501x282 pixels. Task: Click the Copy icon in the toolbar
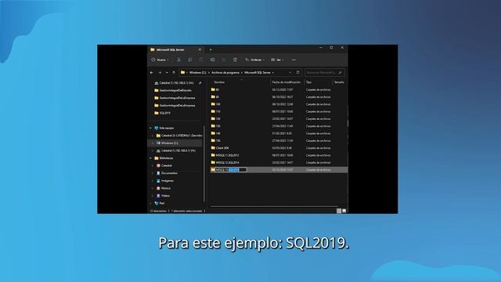pos(189,60)
